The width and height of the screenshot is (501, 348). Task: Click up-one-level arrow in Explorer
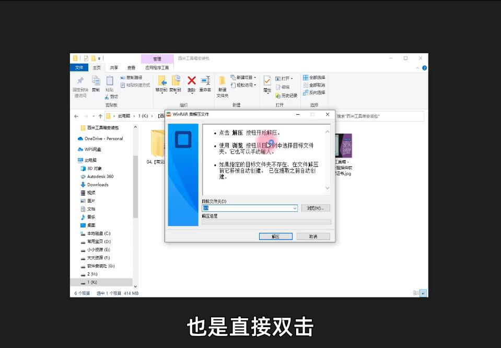point(100,116)
